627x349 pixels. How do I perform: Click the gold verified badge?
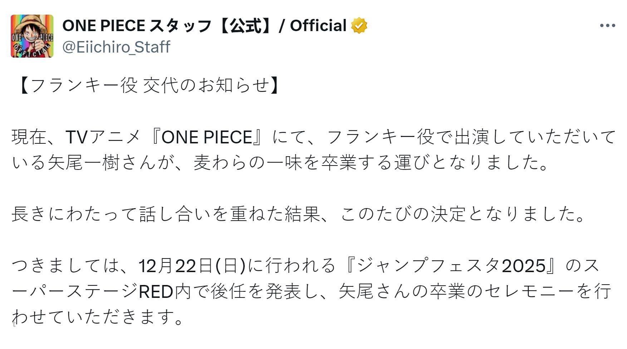point(359,26)
